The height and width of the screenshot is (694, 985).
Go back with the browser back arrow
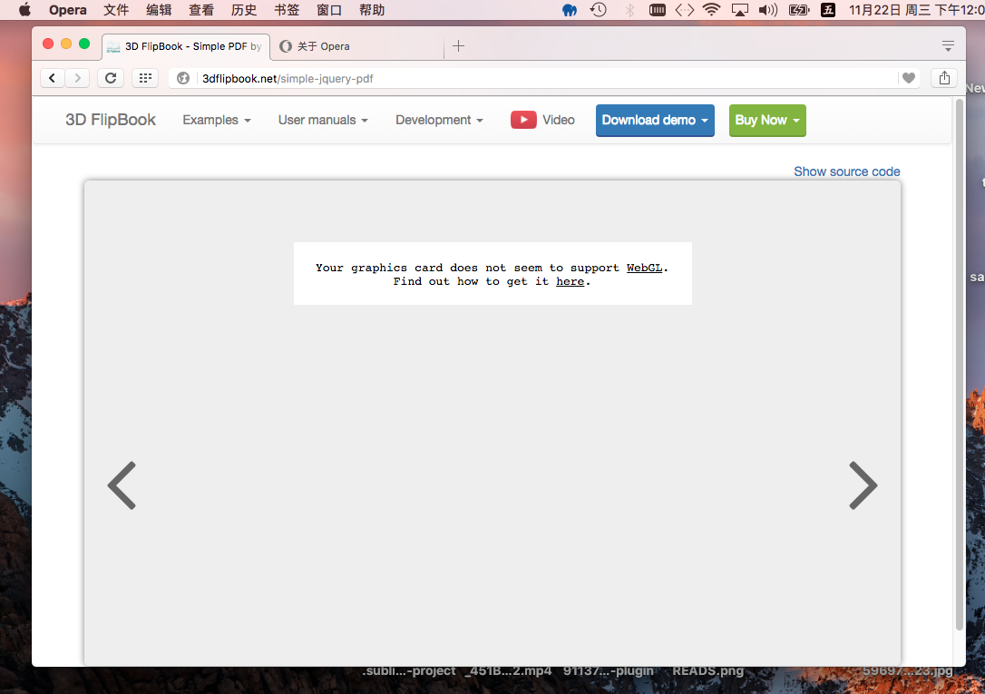coord(53,78)
